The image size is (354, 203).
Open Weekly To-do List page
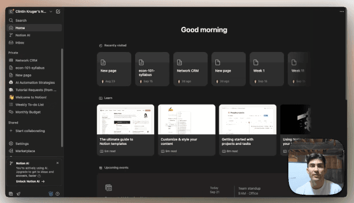pyautogui.click(x=34, y=105)
